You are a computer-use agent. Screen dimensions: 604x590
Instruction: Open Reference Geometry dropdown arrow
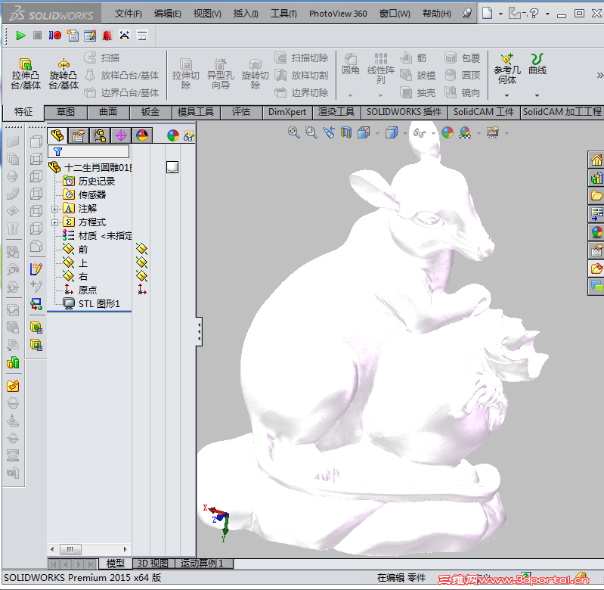507,95
